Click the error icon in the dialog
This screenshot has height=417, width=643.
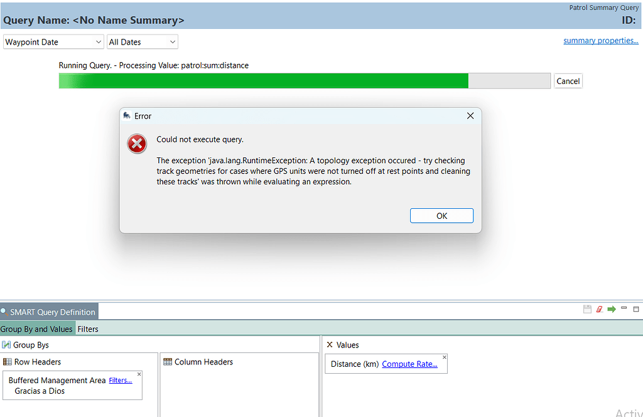tap(136, 144)
